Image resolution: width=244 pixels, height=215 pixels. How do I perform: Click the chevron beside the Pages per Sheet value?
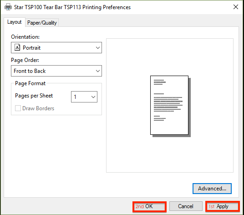93,97
